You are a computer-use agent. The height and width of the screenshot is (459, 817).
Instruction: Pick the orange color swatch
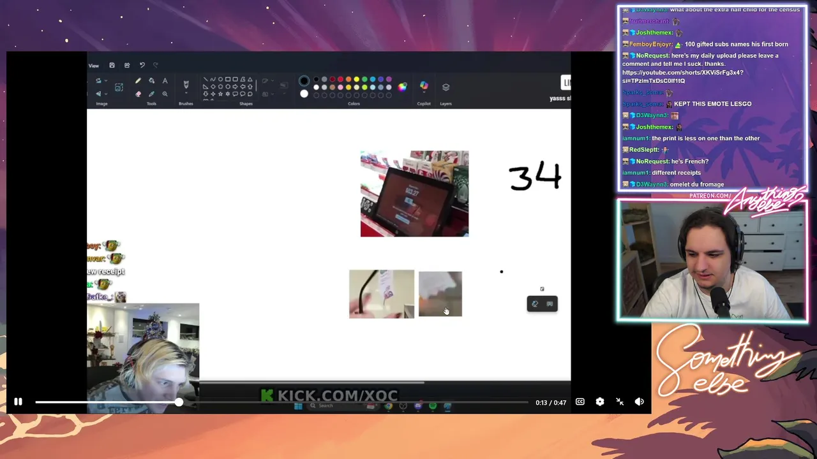coord(349,79)
